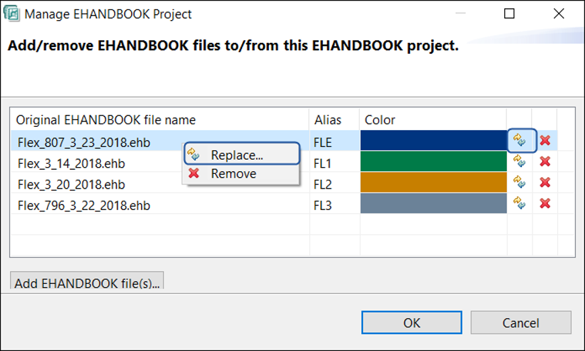Remove Flex_807_3_23_2018.ehb using red X icon
This screenshot has width=585, height=351.
click(x=545, y=140)
